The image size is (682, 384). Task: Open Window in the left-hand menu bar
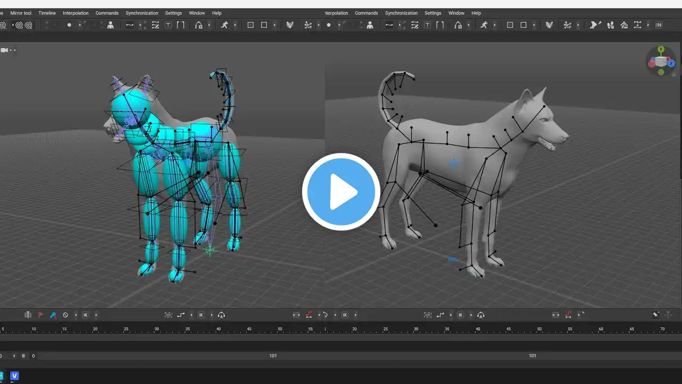[197, 13]
